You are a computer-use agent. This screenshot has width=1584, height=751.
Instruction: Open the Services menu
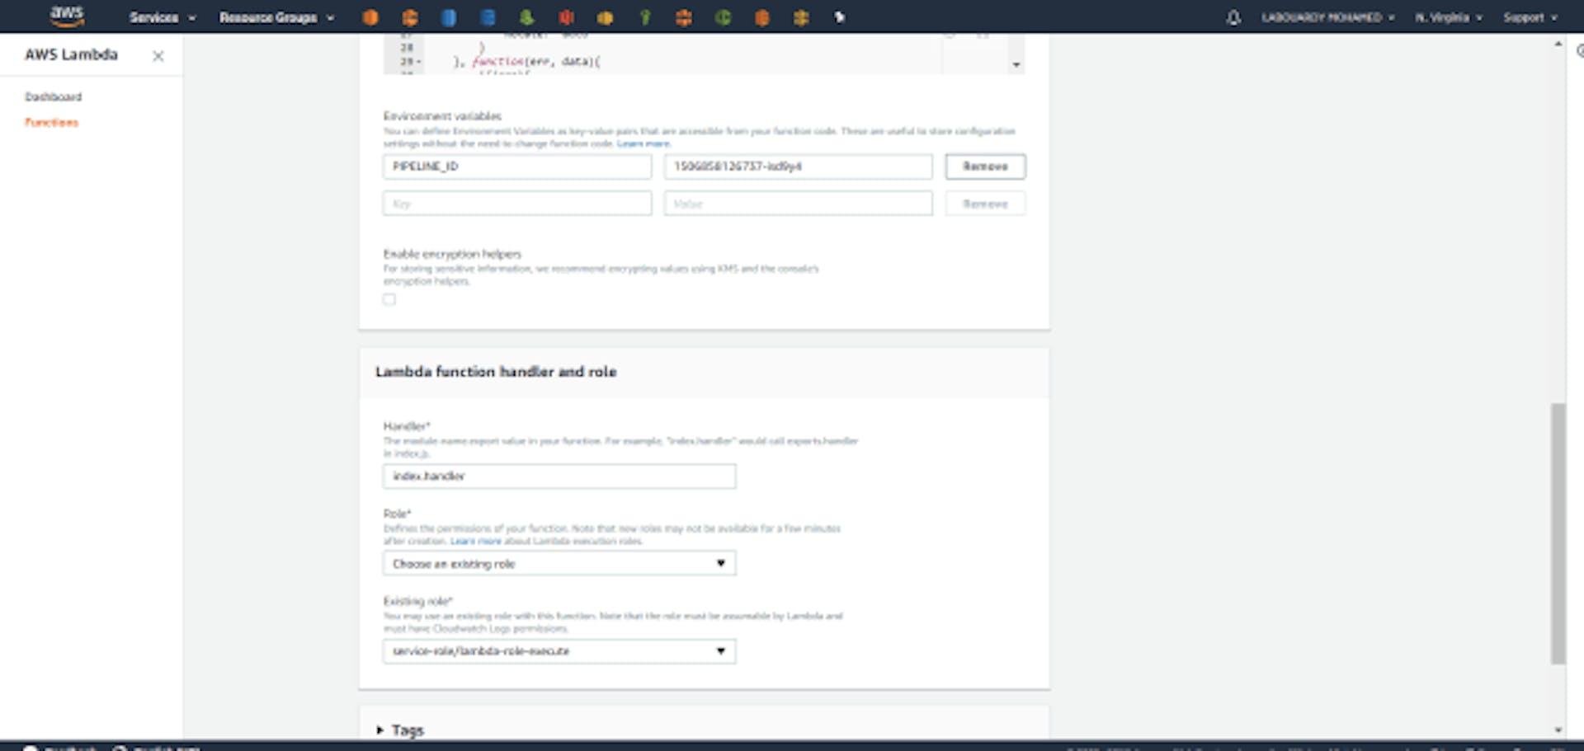pyautogui.click(x=163, y=17)
